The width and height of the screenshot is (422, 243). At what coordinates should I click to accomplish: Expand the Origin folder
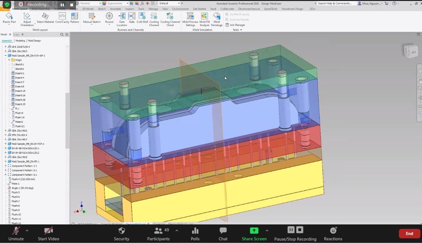pos(9,60)
